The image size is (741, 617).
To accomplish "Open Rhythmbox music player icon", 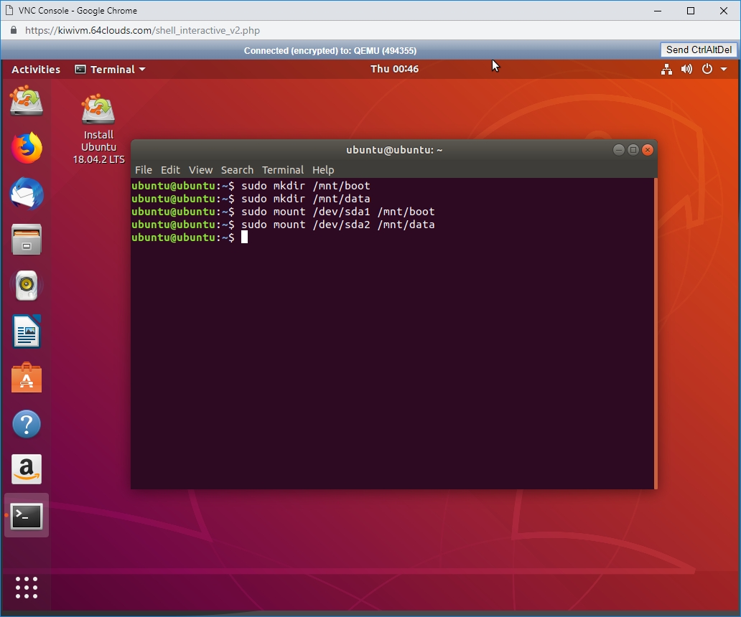I will click(x=27, y=286).
